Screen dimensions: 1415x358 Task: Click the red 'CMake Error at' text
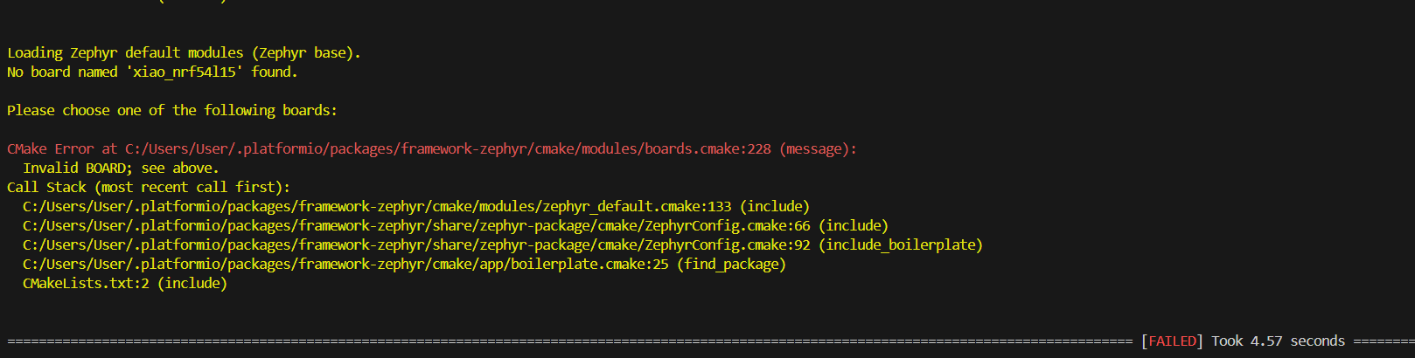(62, 149)
